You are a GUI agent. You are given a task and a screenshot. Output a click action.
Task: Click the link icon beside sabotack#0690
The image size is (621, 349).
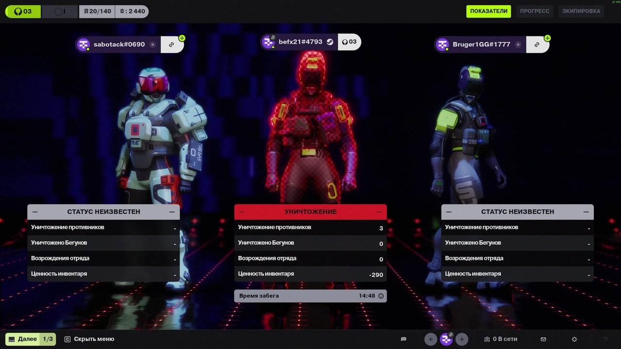(171, 45)
